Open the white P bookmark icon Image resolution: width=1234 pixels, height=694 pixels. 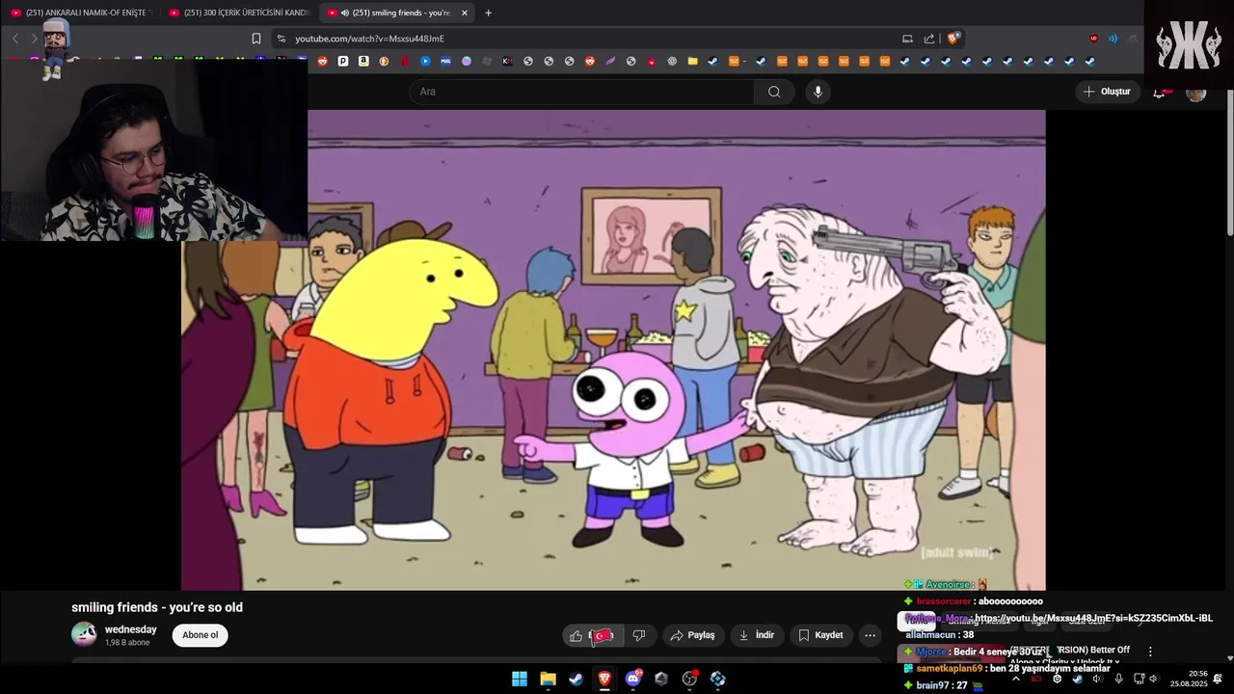(x=343, y=61)
